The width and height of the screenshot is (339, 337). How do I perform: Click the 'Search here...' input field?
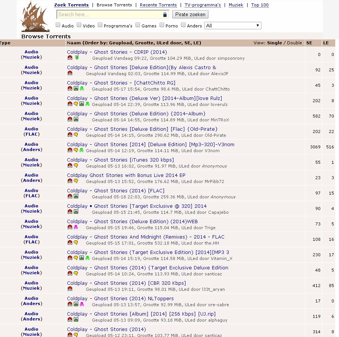110,15
